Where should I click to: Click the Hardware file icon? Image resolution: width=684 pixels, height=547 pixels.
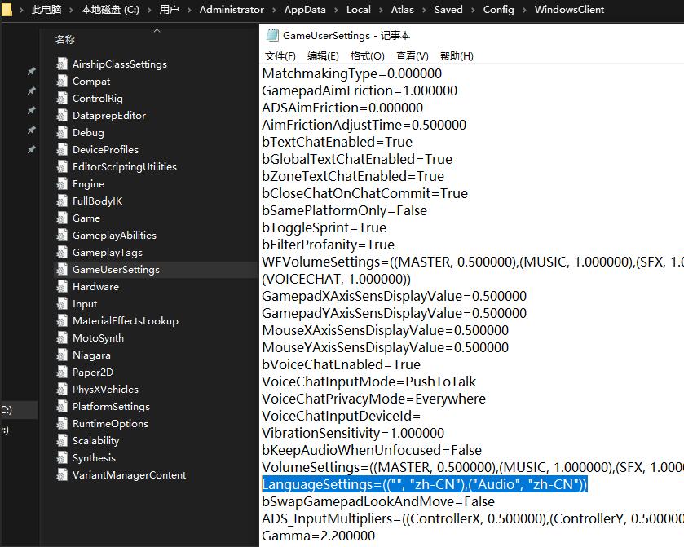pyautogui.click(x=62, y=287)
